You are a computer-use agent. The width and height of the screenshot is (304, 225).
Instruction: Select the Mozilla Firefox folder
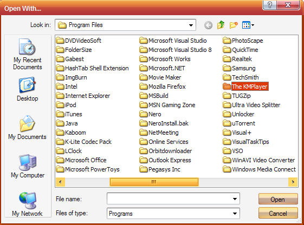163,87
